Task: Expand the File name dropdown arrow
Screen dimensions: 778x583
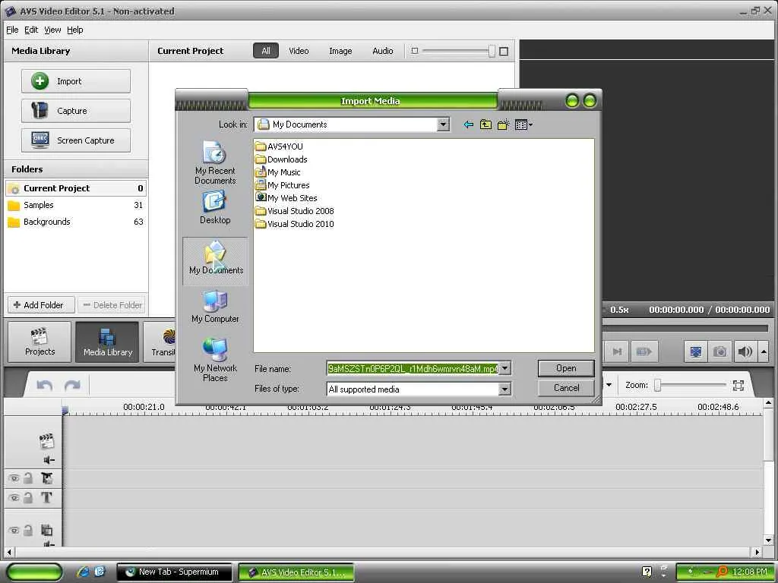Action: click(x=504, y=368)
